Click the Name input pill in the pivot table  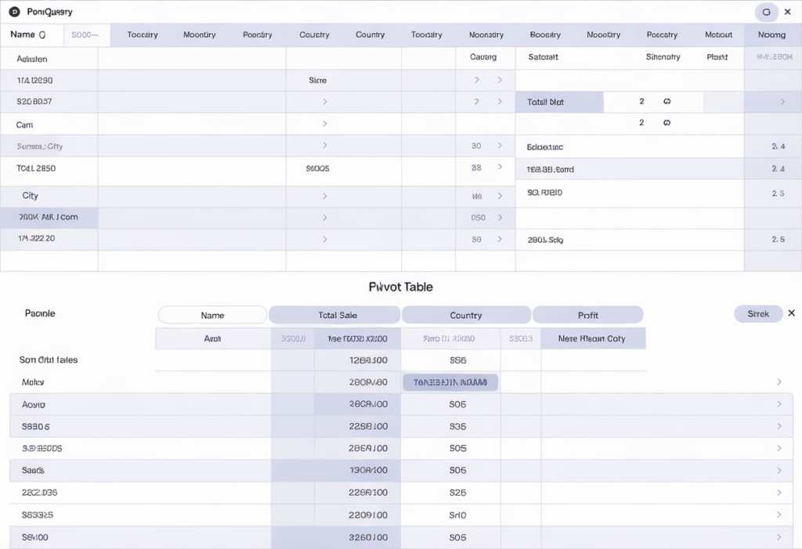[212, 314]
